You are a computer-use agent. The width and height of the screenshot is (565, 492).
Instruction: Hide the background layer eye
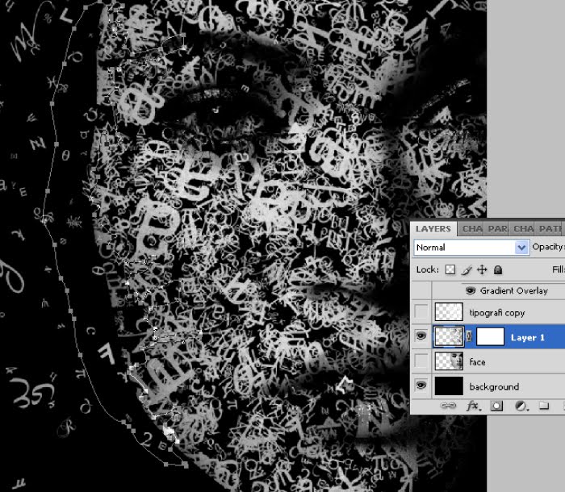coord(421,386)
